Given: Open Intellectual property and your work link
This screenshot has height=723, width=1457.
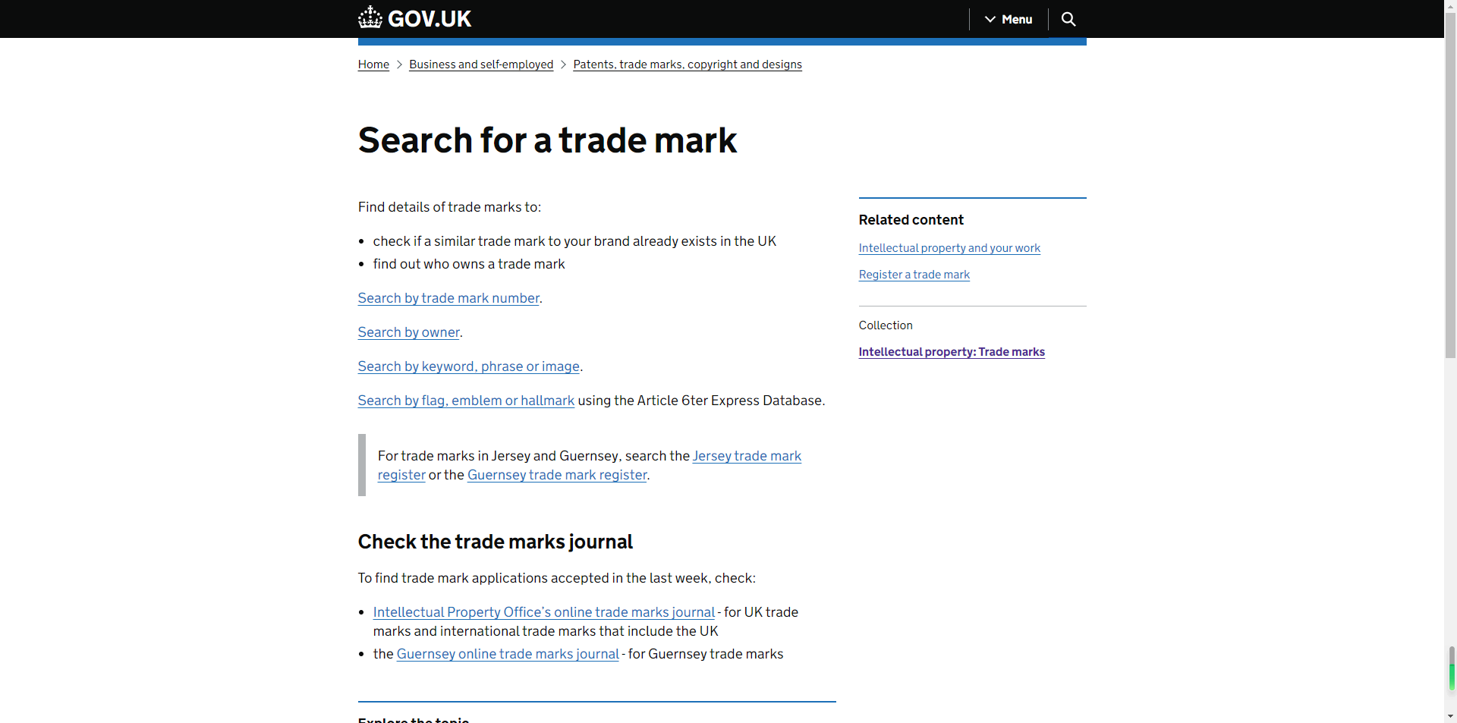Looking at the screenshot, I should [949, 248].
